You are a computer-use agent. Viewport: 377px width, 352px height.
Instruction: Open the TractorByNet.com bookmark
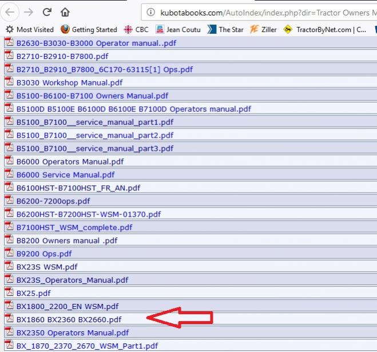(325, 29)
